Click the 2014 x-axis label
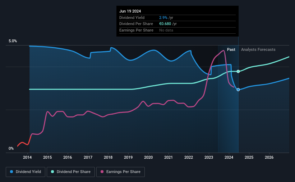Image resolution: width=295 pixels, height=182 pixels. coord(27,157)
